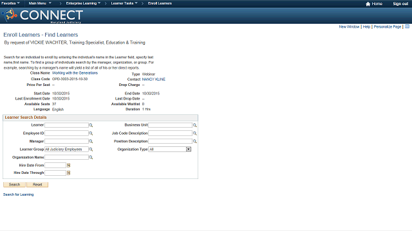Click the Organization Name input field
The height and width of the screenshot is (231, 412).
tap(66, 157)
